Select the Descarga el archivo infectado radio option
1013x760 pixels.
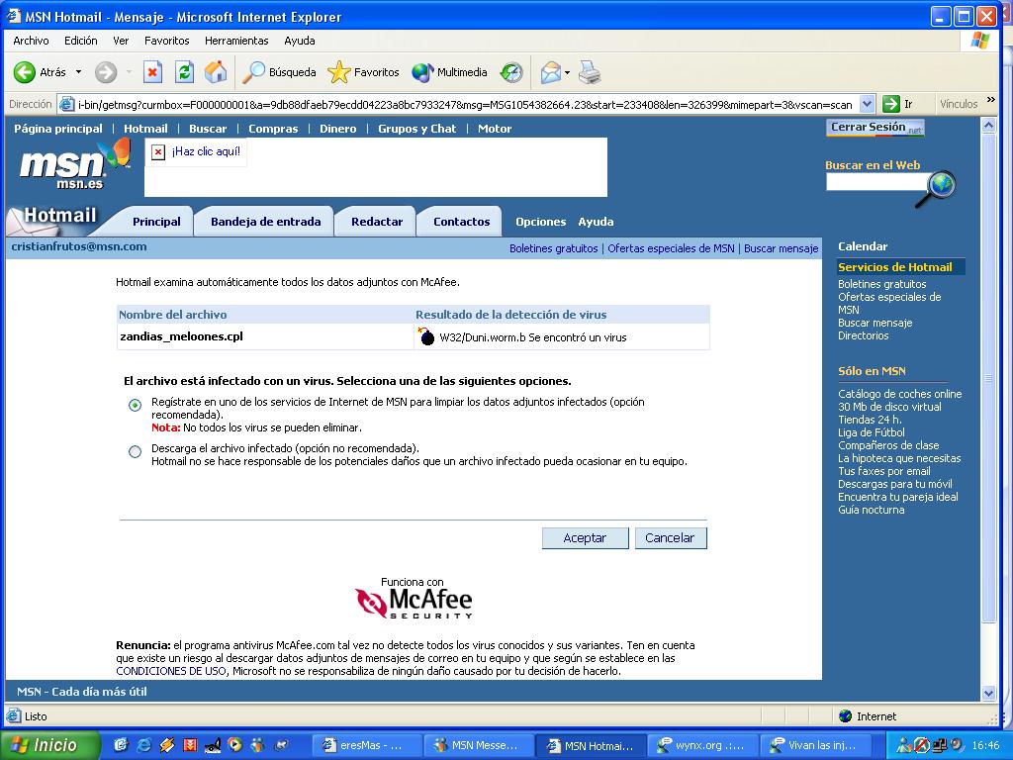(135, 451)
